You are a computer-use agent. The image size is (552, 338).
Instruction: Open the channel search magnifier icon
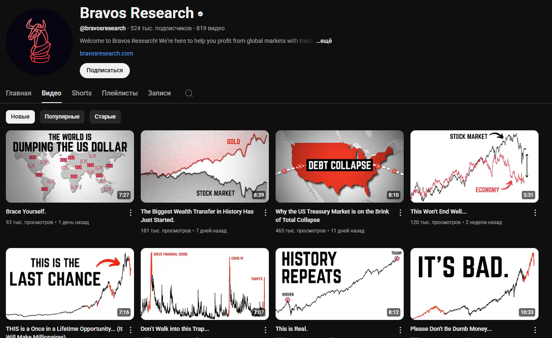click(189, 93)
